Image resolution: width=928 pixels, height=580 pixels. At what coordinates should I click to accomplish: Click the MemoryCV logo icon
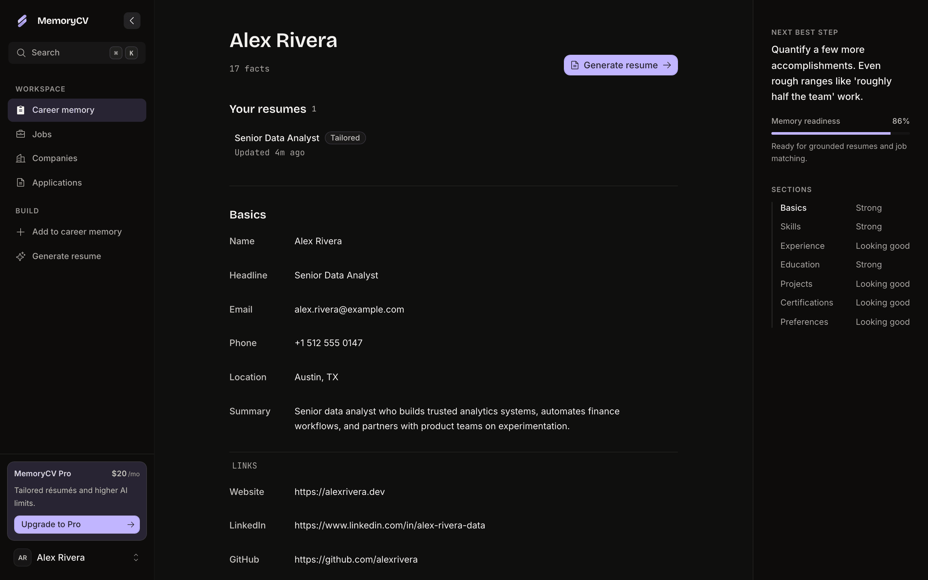pos(22,21)
